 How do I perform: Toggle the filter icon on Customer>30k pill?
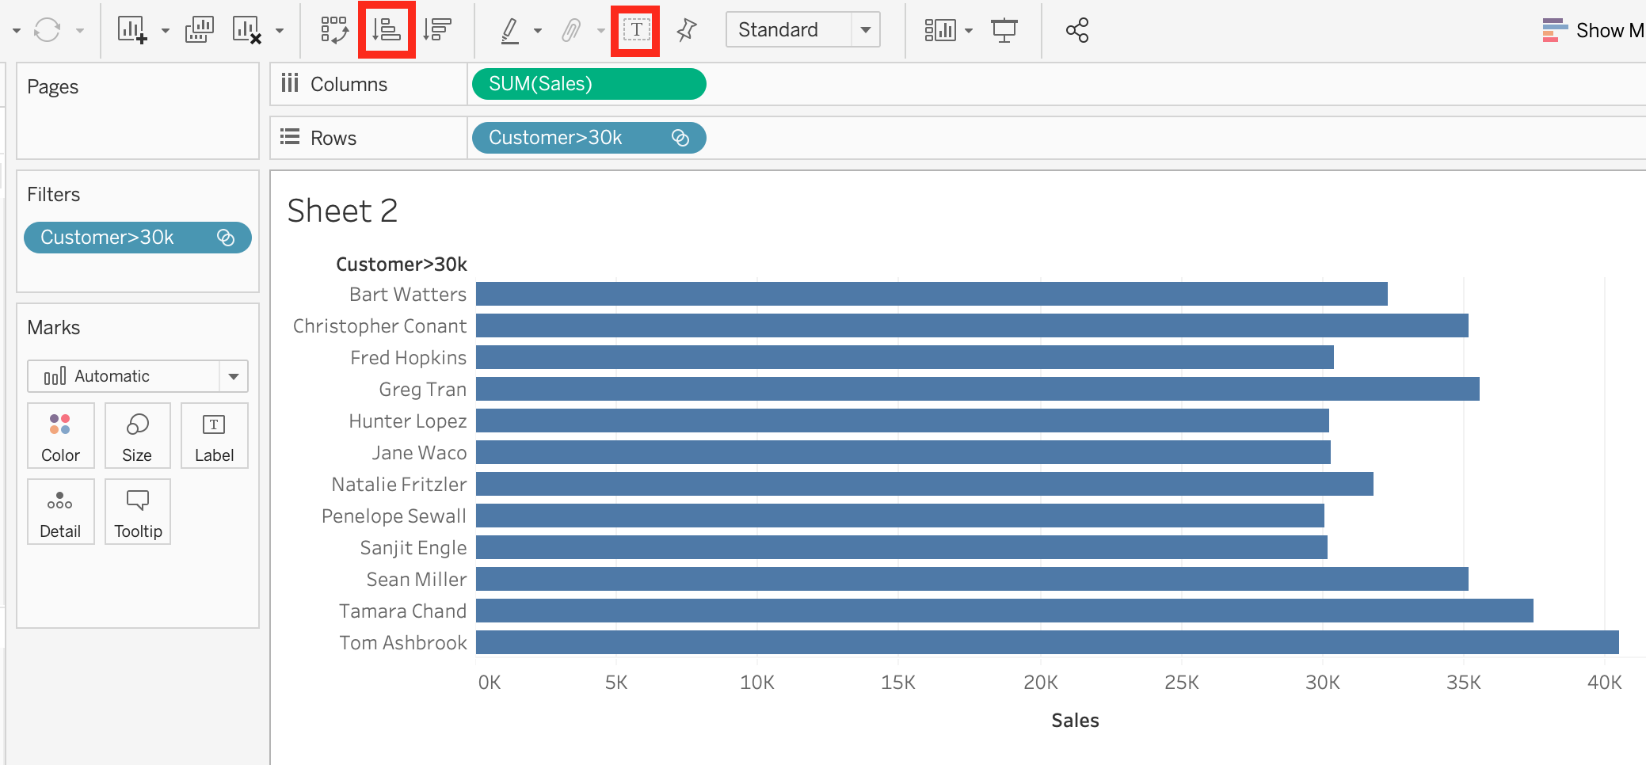680,137
